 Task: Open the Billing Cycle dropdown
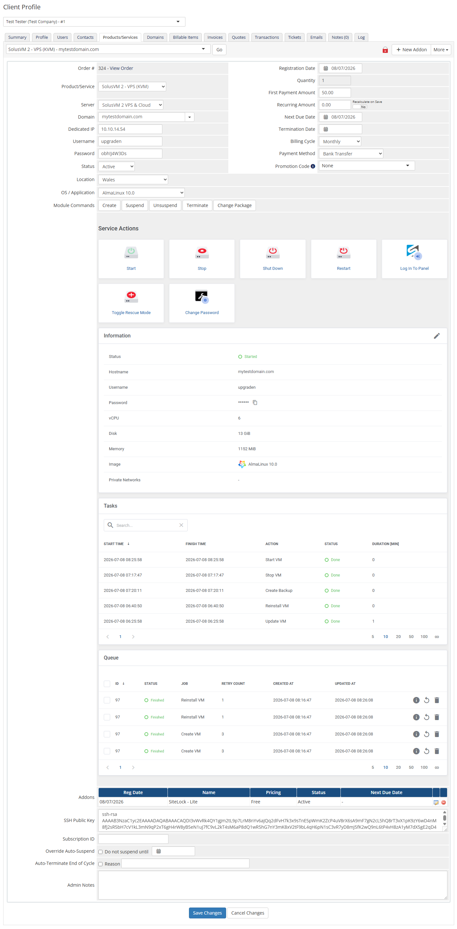coord(339,141)
